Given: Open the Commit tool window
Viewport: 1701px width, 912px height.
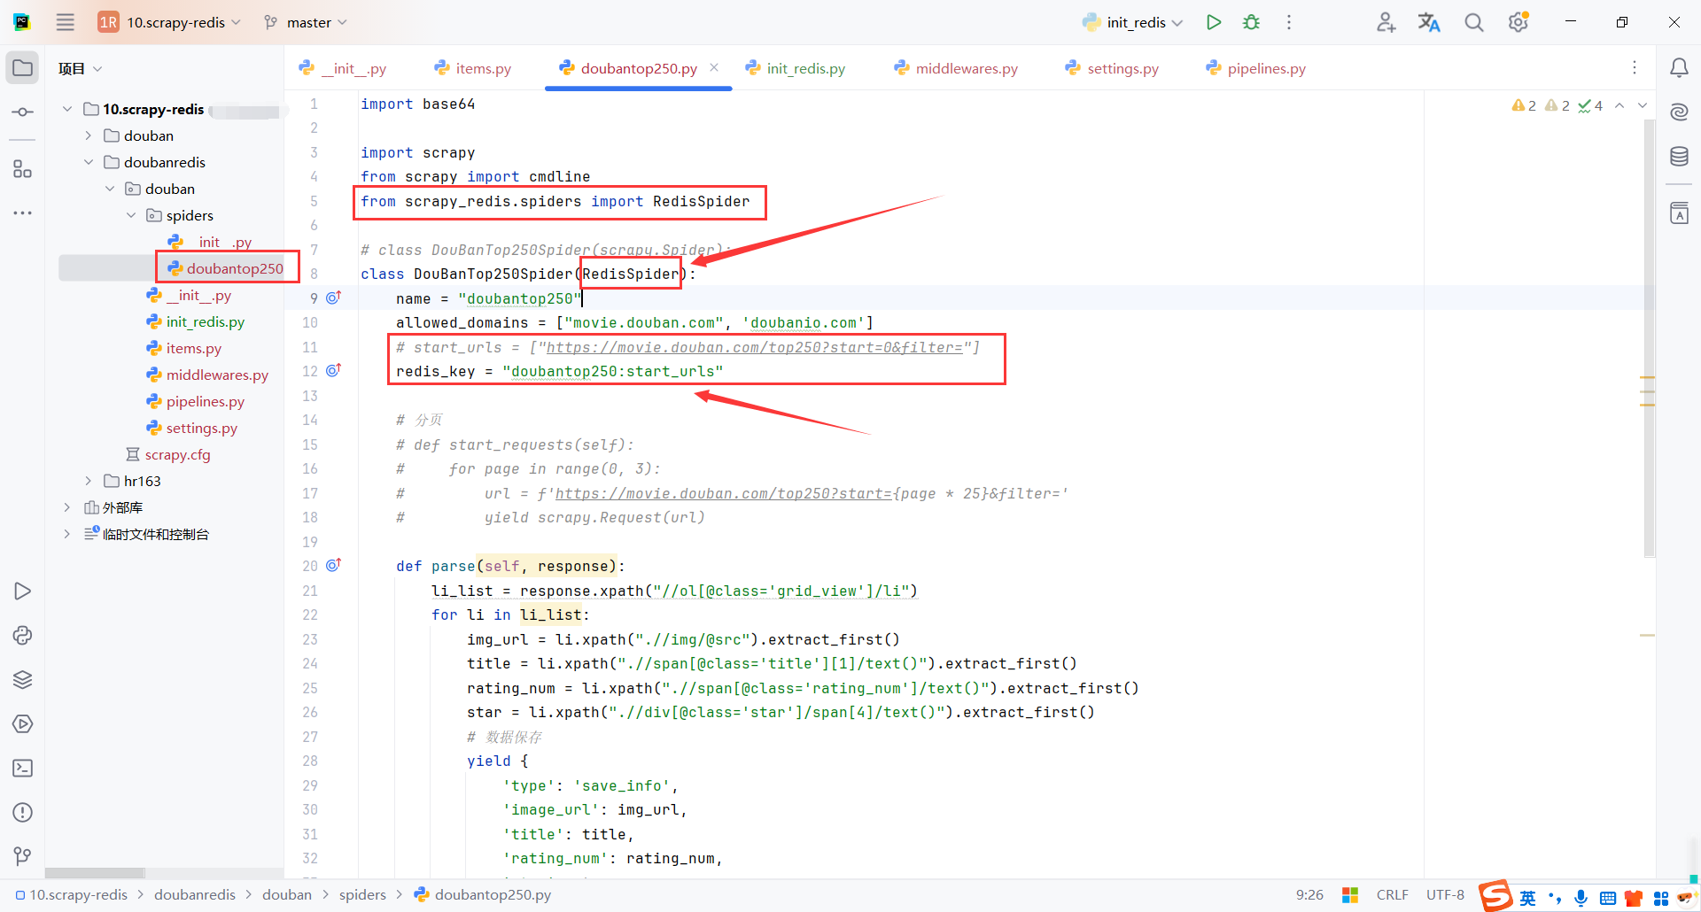Looking at the screenshot, I should click(22, 112).
